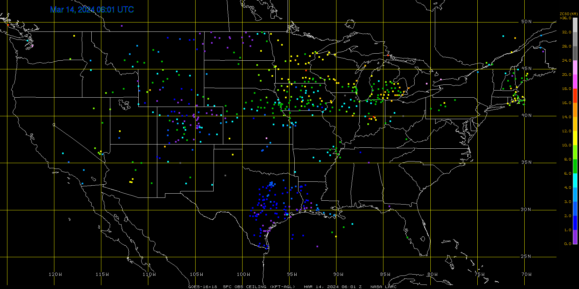Click the 28.0 legend label
The image size is (579, 289).
pos(566,46)
